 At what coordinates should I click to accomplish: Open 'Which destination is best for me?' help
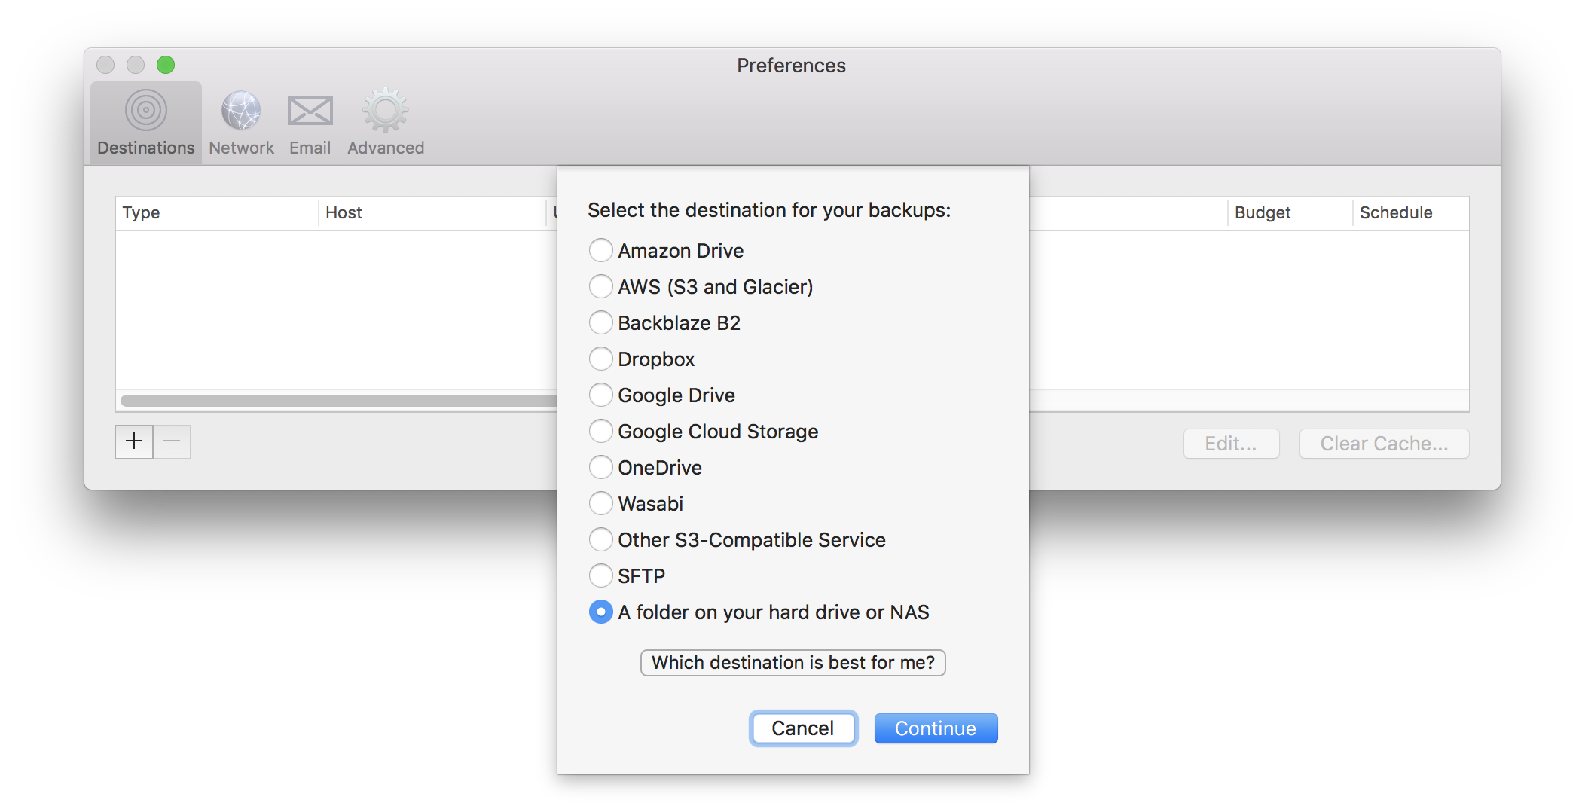pyautogui.click(x=792, y=663)
